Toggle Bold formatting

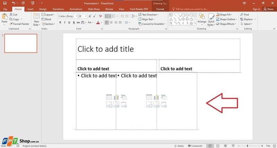coord(60,23)
